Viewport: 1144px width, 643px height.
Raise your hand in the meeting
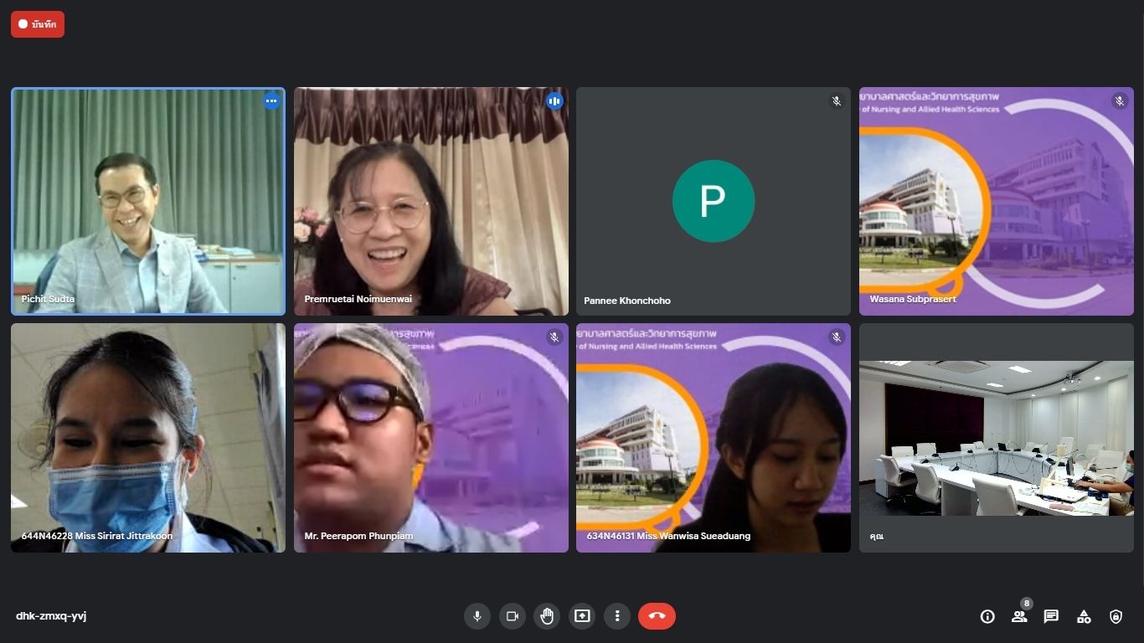pyautogui.click(x=547, y=616)
